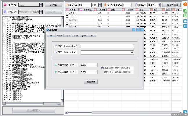Click the key icon beside AccessKey label
Screen dimensions: 188x116
55,46
